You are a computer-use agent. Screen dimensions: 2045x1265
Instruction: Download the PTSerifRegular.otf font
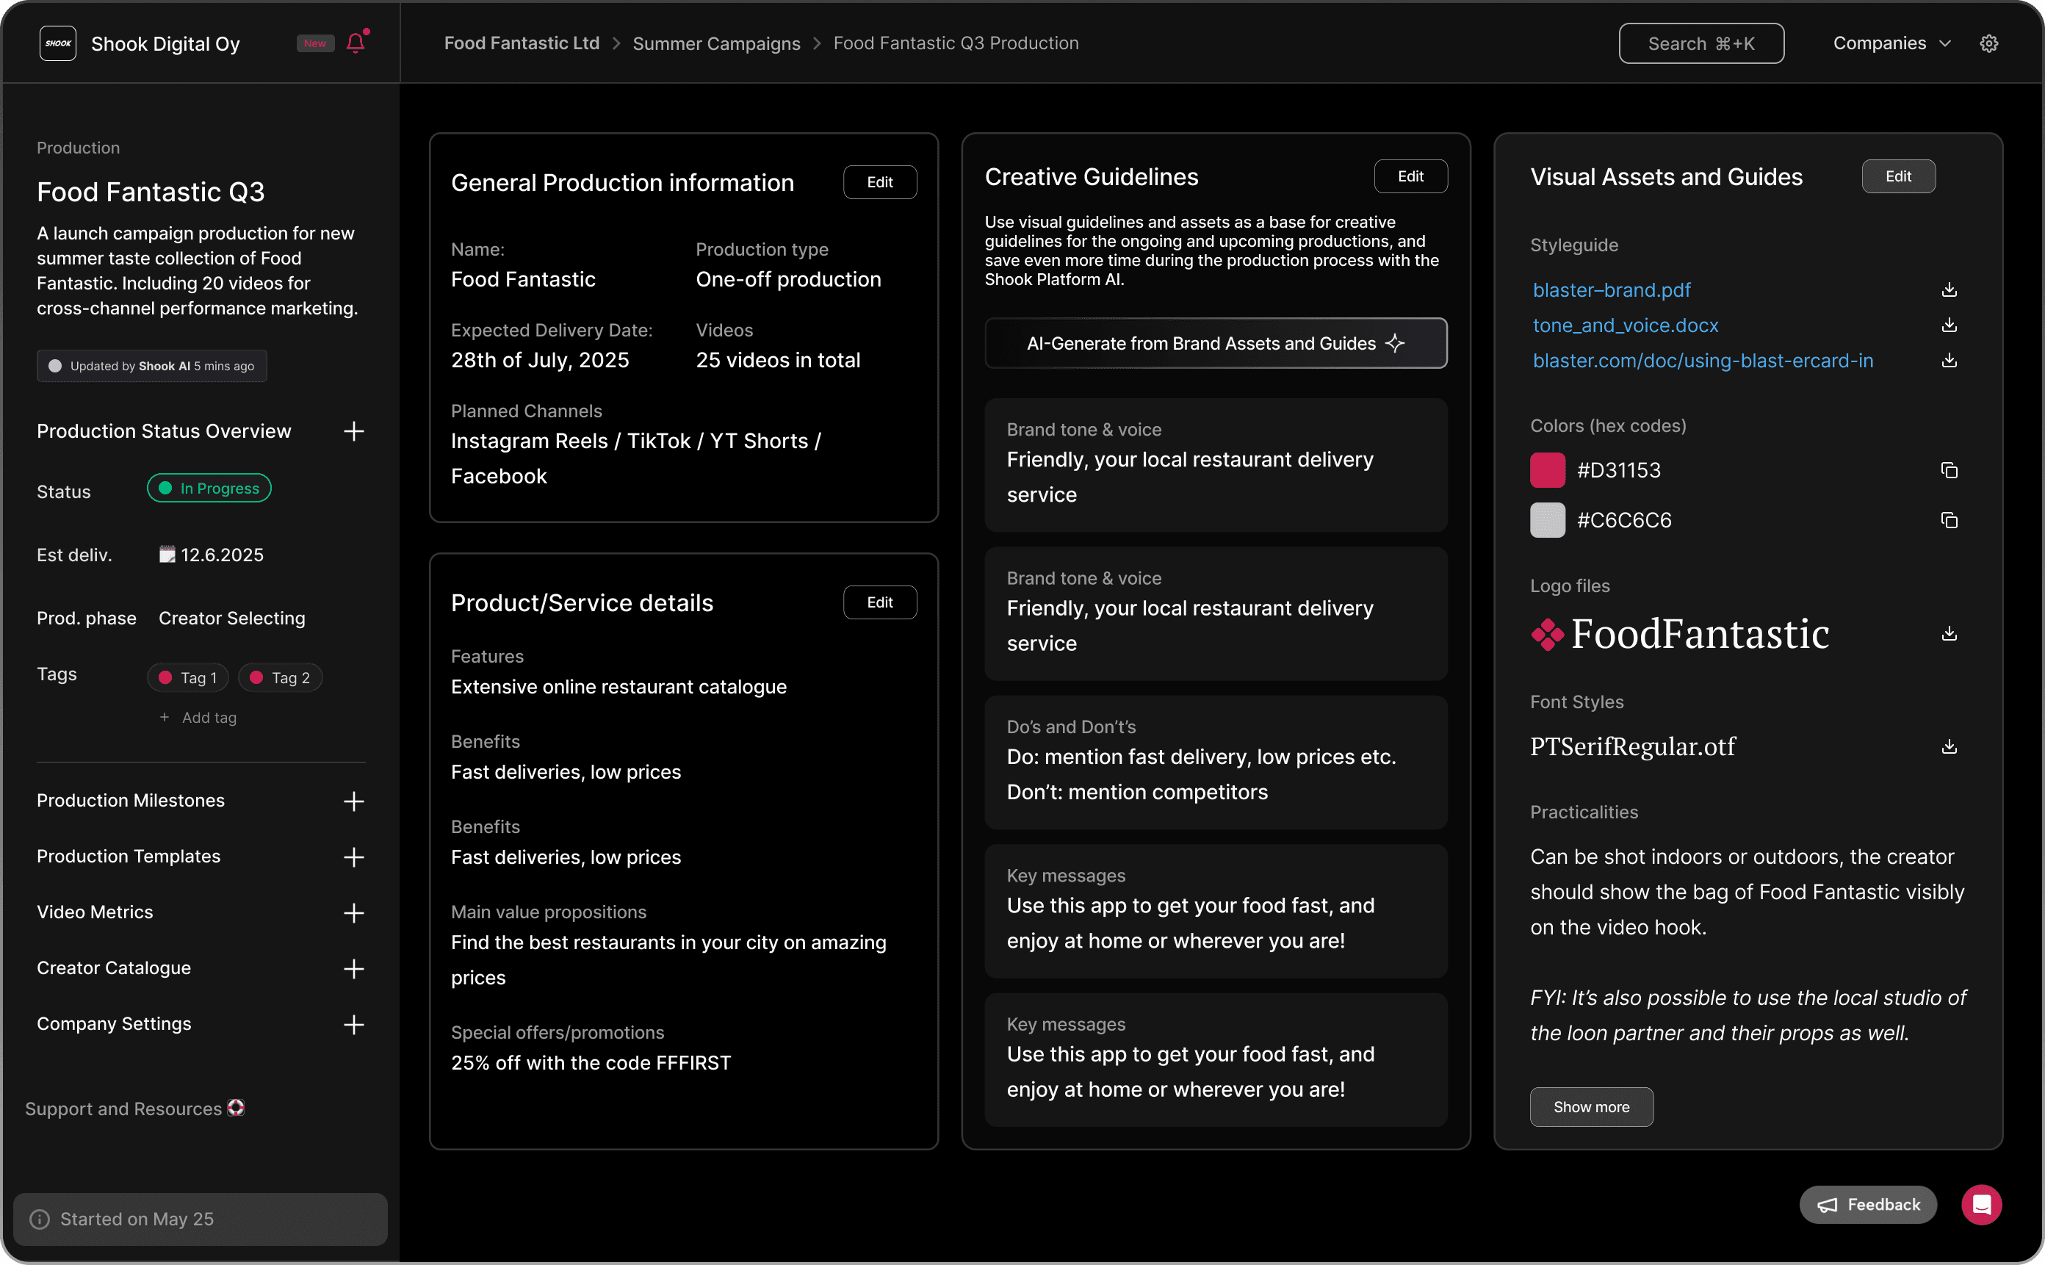click(1949, 746)
